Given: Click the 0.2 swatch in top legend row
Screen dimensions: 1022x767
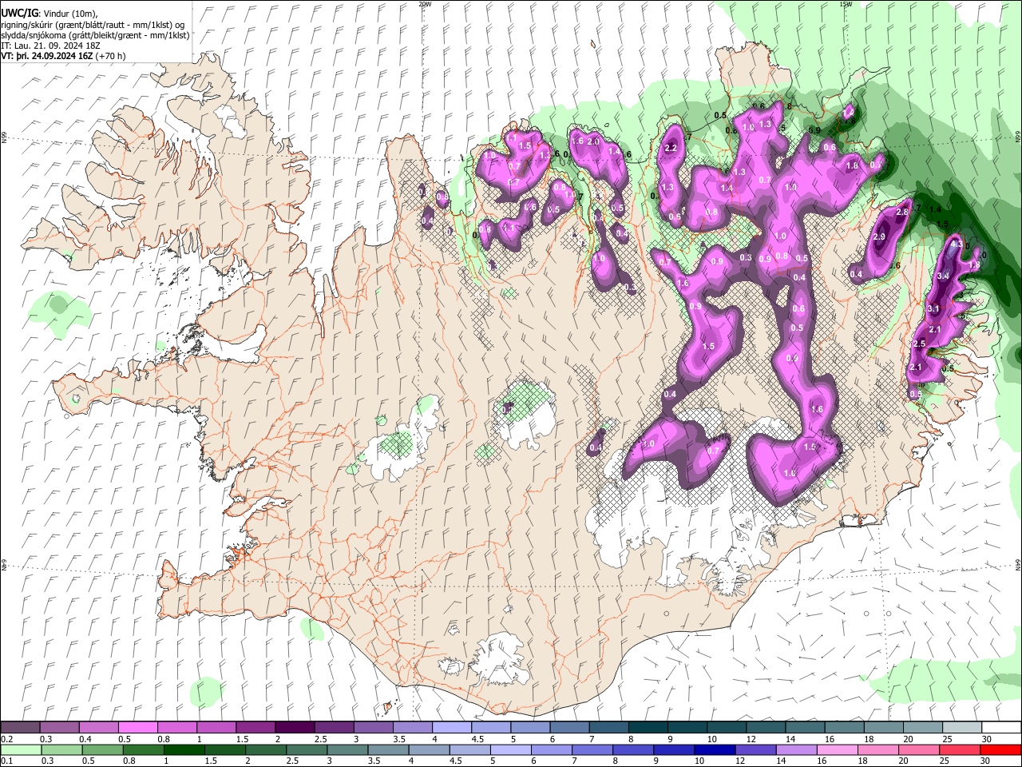Looking at the screenshot, I should click(x=20, y=728).
